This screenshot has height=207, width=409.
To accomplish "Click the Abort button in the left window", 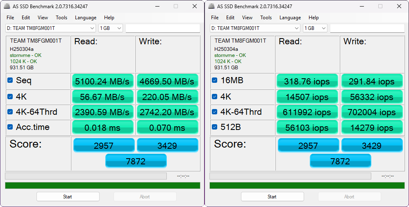I will (145, 197).
